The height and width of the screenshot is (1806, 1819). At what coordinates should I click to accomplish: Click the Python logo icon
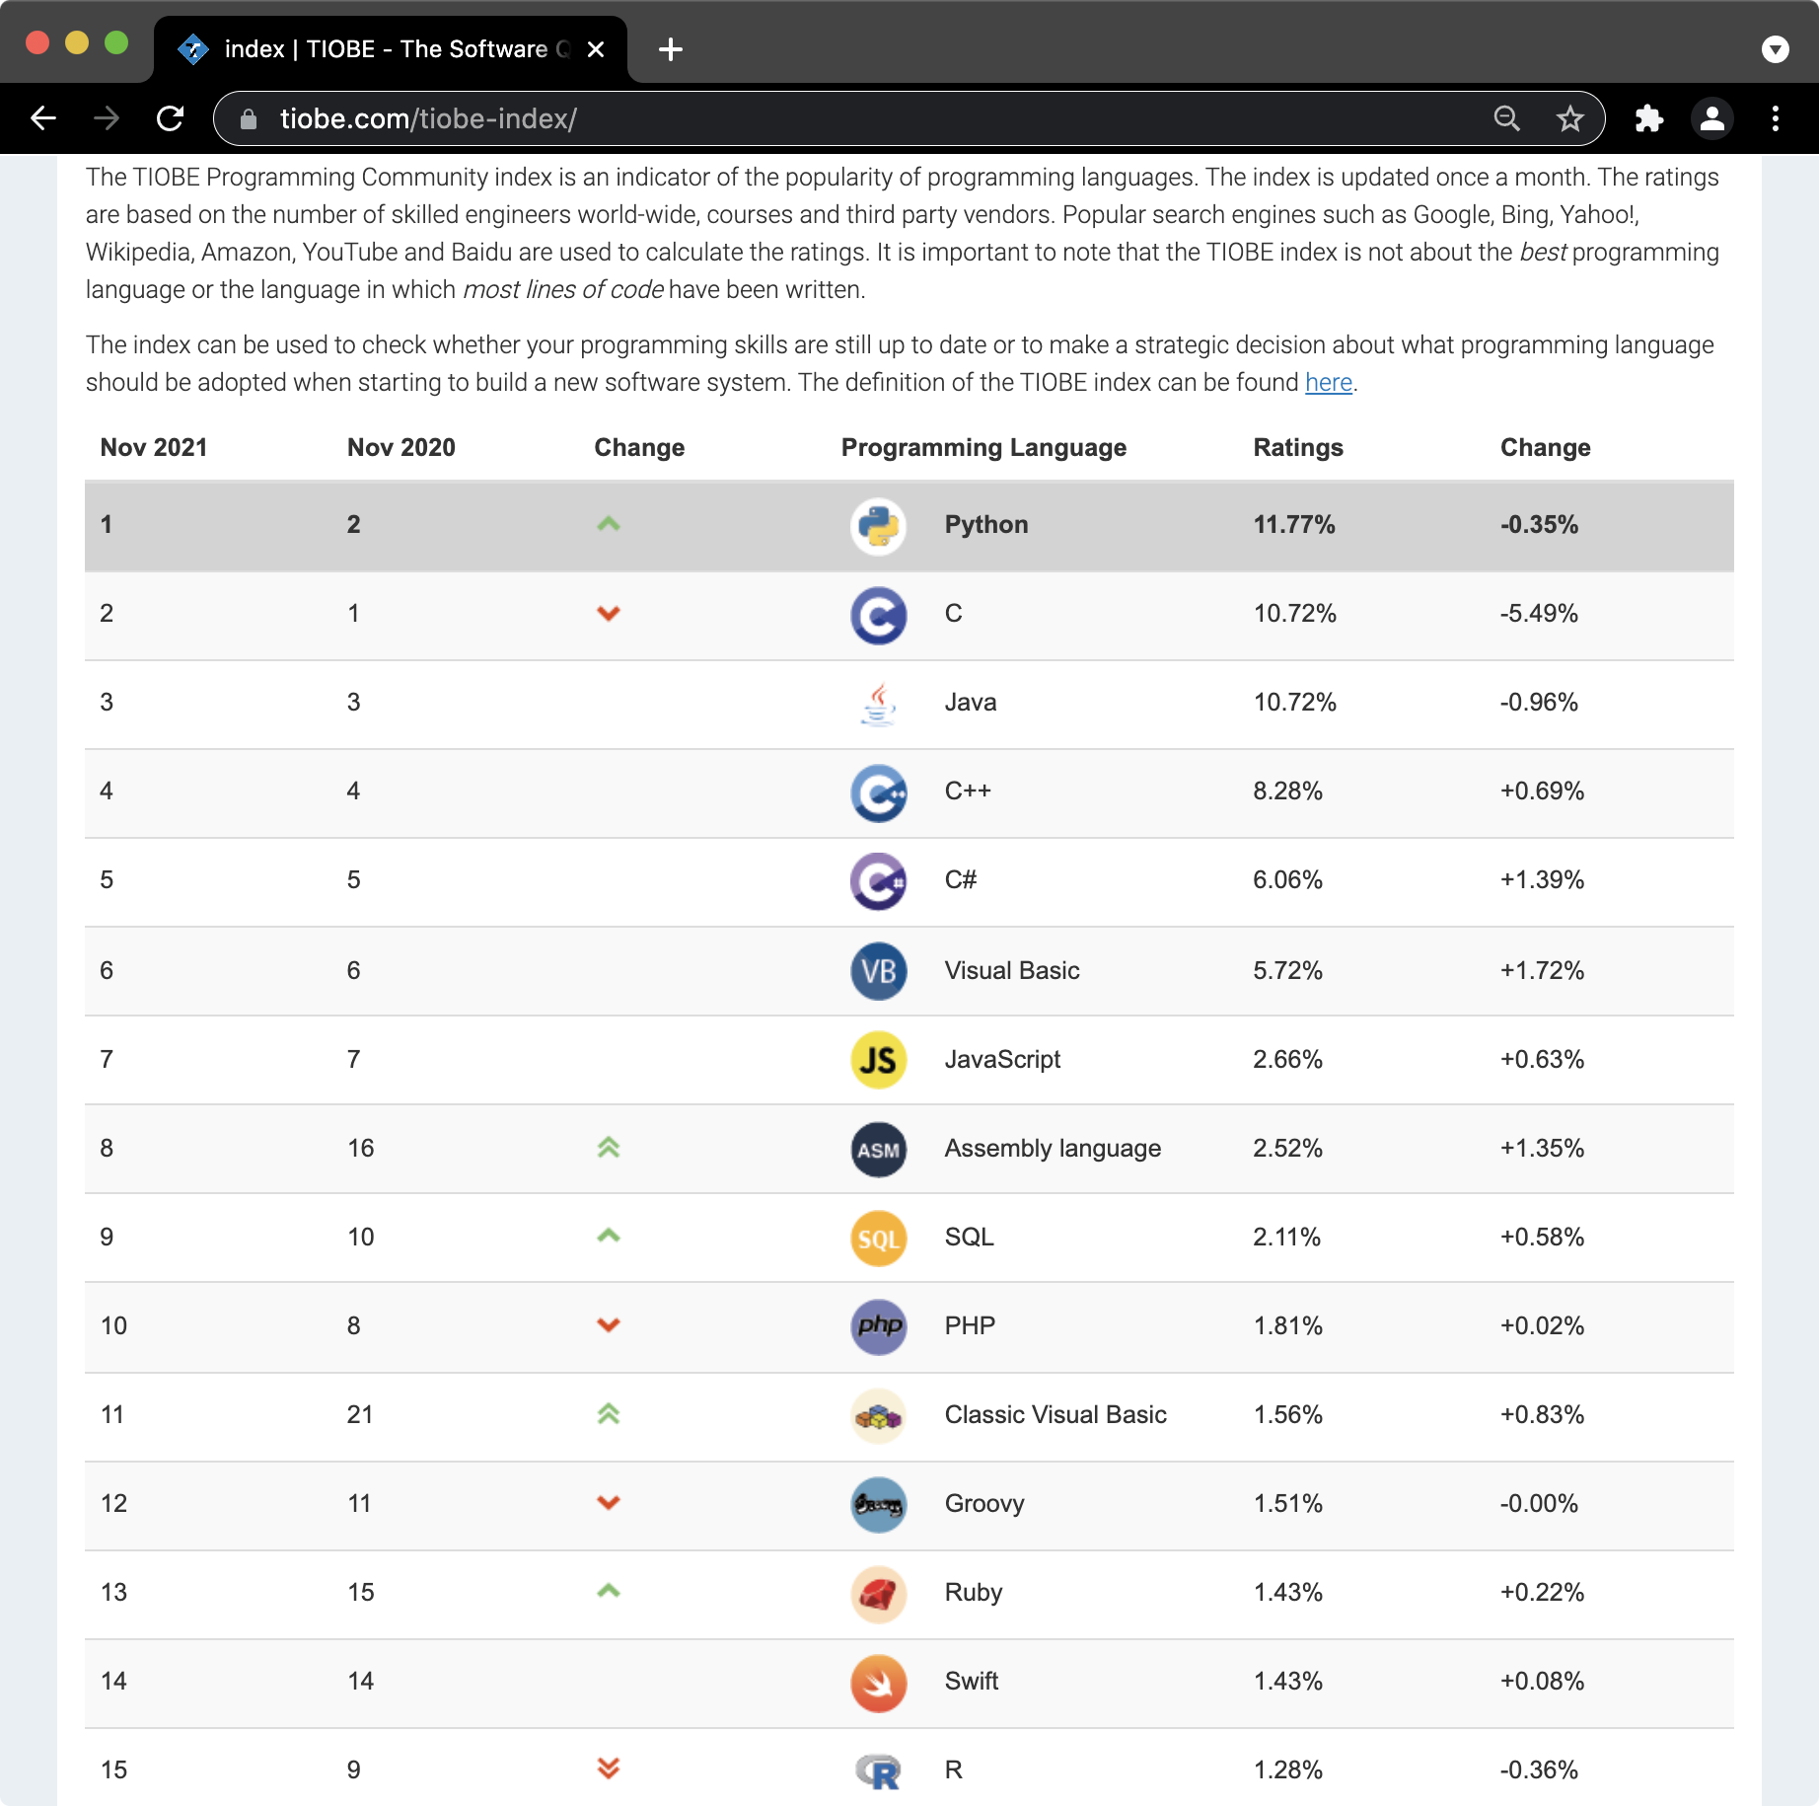878,526
